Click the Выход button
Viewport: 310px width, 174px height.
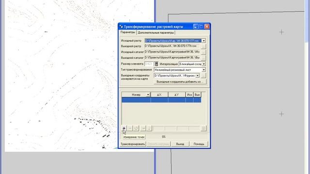(x=180, y=144)
